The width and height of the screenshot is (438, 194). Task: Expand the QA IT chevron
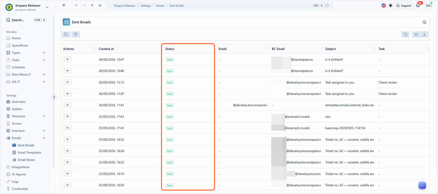coord(44,82)
